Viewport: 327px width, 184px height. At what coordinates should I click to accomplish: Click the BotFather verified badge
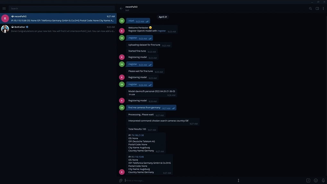pos(27,27)
